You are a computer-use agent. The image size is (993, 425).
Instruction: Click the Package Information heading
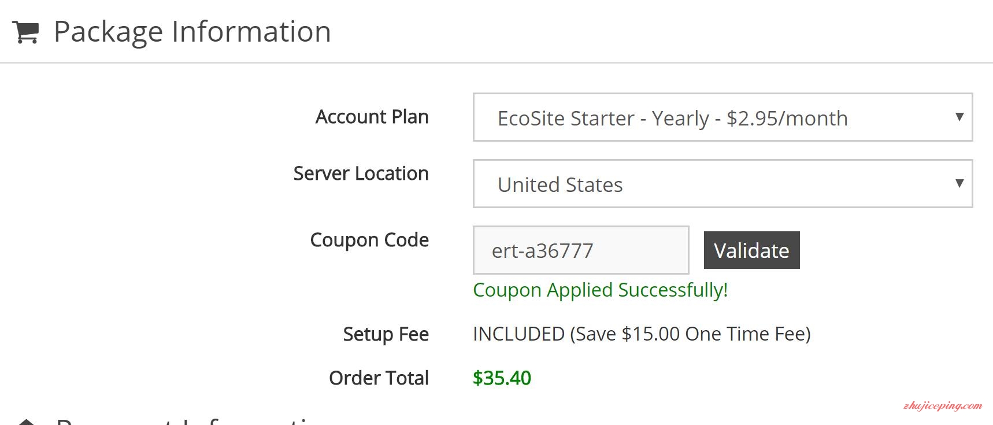point(192,32)
